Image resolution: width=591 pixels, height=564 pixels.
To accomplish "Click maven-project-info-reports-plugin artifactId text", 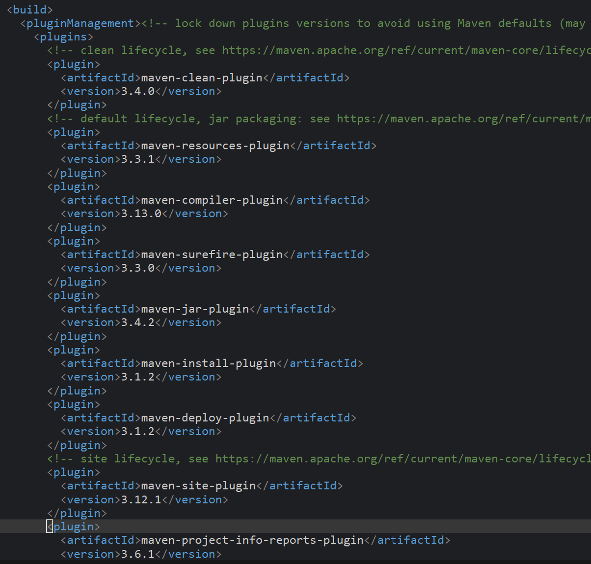I will (x=252, y=540).
